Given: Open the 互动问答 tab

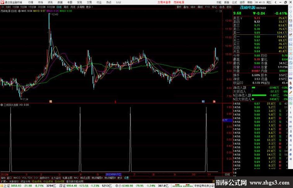Looking at the screenshot, I should point(59,181).
